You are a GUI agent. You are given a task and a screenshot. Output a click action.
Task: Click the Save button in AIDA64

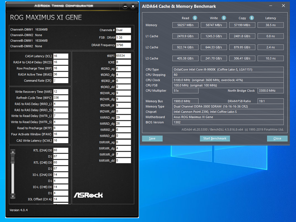(x=152, y=138)
